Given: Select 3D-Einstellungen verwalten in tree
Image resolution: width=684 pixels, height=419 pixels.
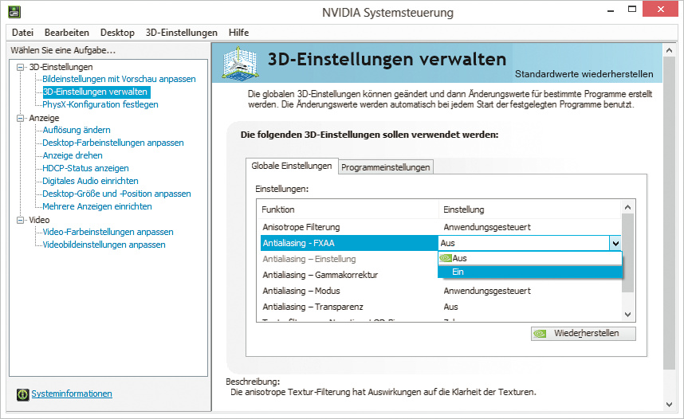Looking at the screenshot, I should 95,92.
